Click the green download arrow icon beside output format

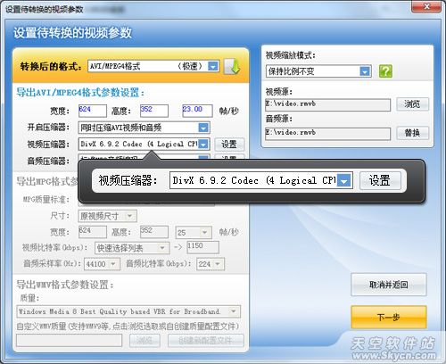click(x=232, y=66)
